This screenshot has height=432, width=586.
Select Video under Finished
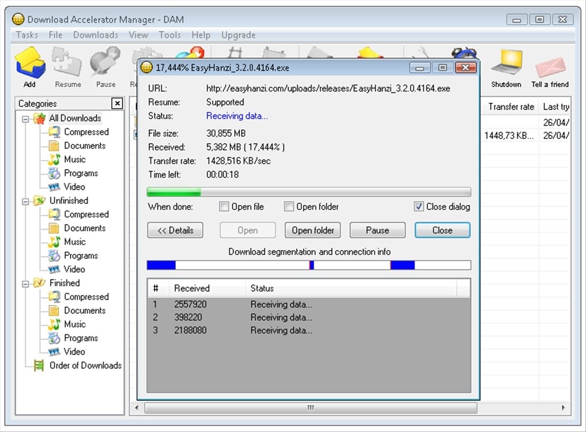[x=74, y=352]
